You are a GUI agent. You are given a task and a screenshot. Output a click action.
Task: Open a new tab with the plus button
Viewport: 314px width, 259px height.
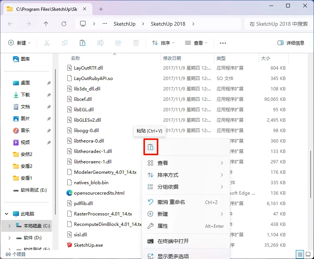pyautogui.click(x=101, y=9)
